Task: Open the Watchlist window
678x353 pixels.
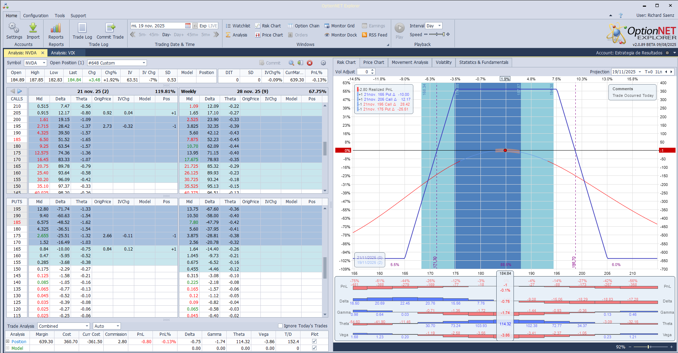Action: coord(238,26)
